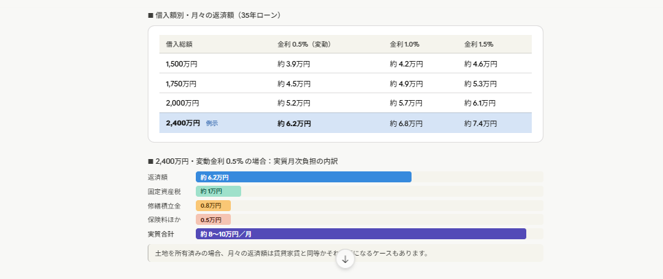Click the blue 返済額 約6.2万円 bar
The image size is (663, 279).
(x=304, y=178)
